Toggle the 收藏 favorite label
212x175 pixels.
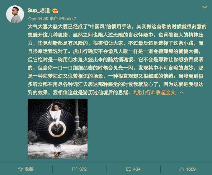tap(29, 169)
